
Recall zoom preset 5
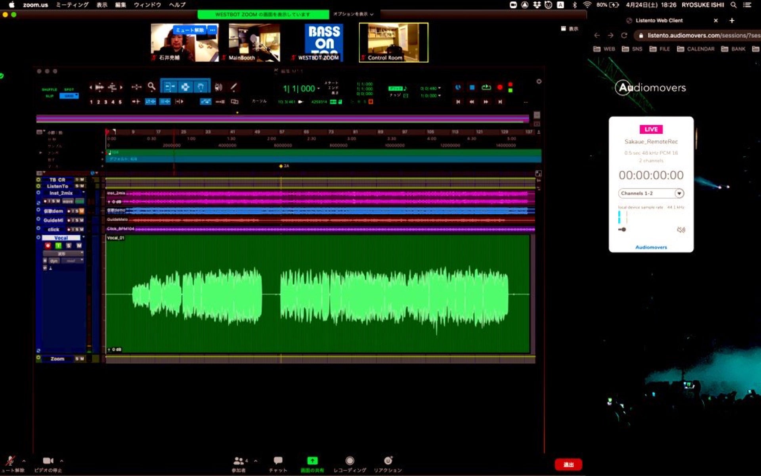(x=120, y=102)
